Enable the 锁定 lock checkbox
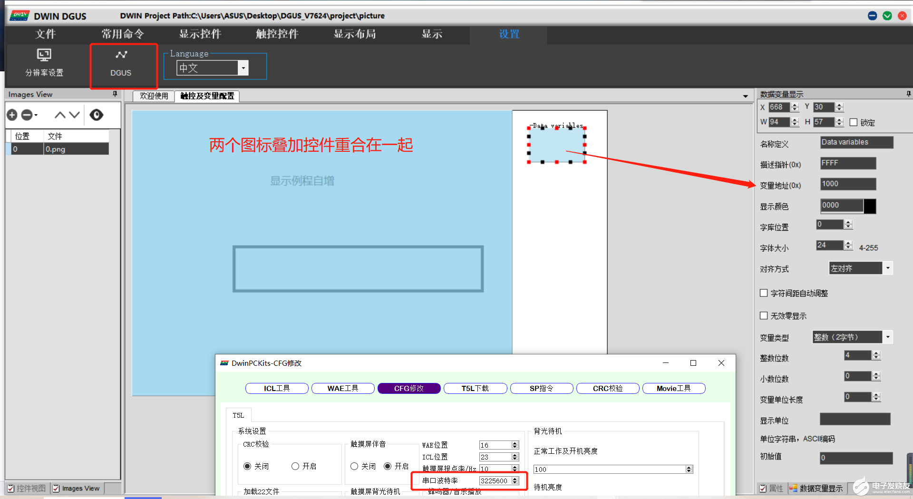The width and height of the screenshot is (913, 499). 854,122
